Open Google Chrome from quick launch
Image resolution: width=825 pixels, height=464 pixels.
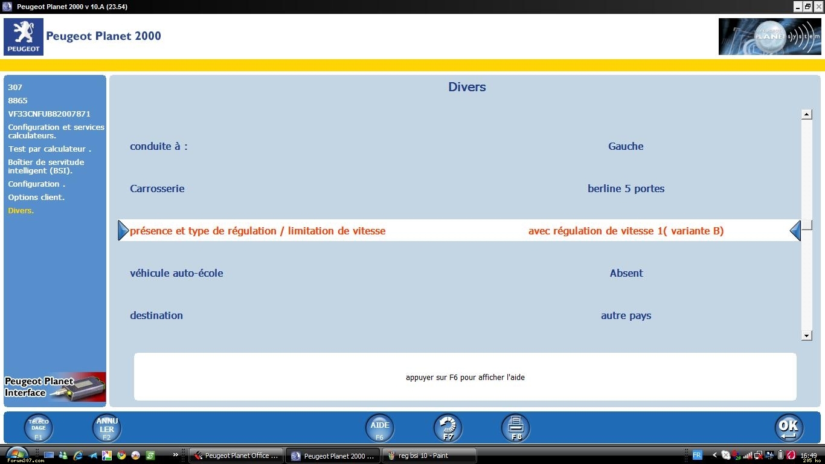pyautogui.click(x=121, y=456)
